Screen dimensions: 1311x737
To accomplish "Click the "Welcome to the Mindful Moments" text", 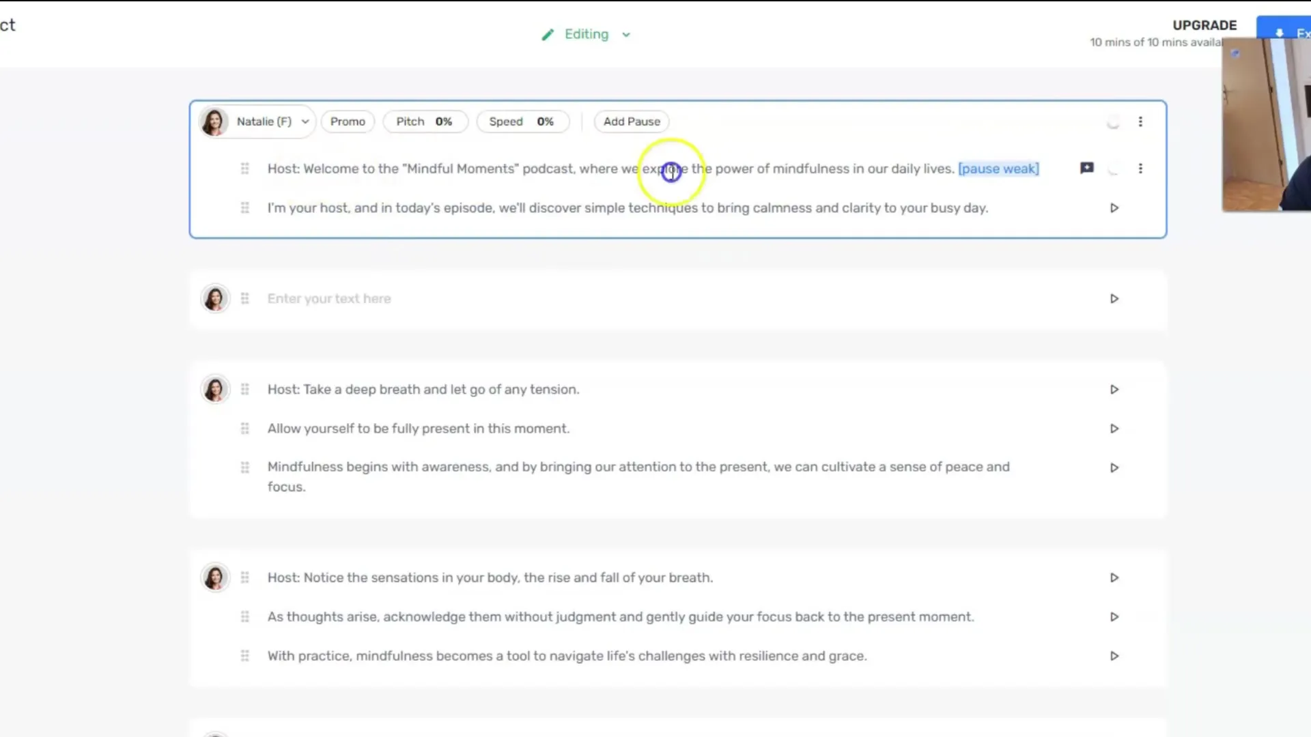I will tap(610, 169).
